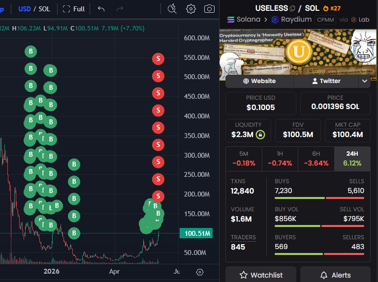This screenshot has height=282, width=378.
Task: Click the PRICE USD $0.1005 box
Action: coord(260,103)
